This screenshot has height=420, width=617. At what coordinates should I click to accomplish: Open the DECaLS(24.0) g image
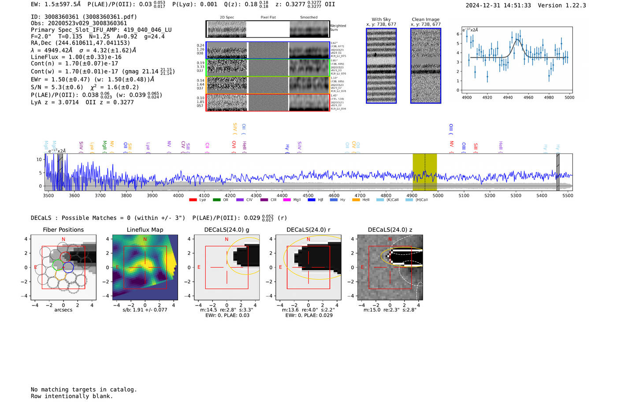[227, 268]
